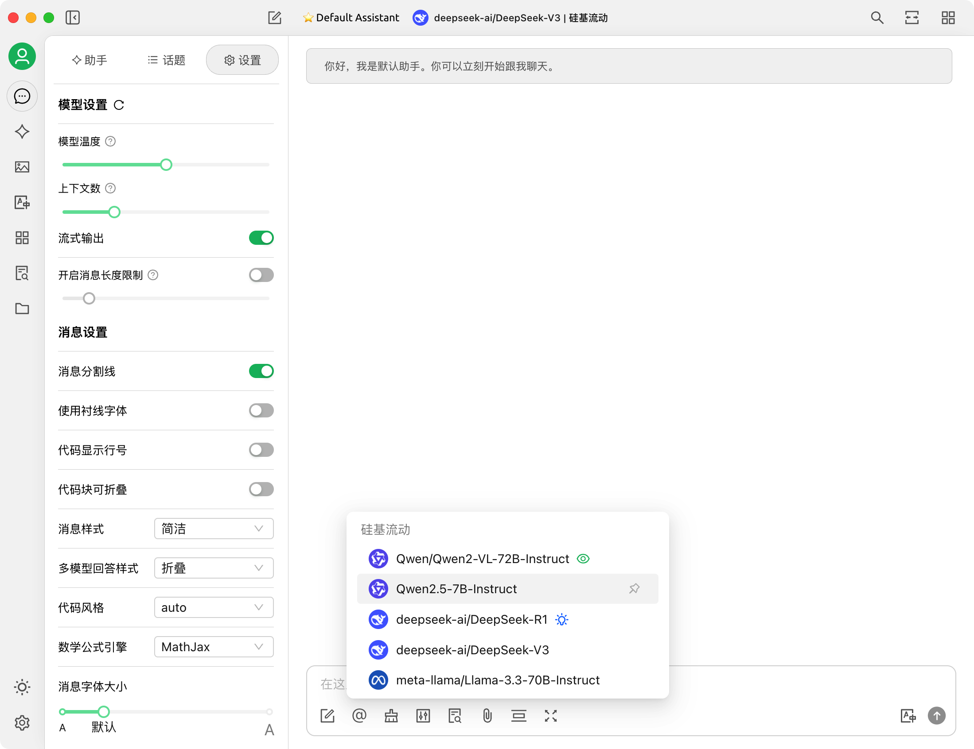Adjust the 消息字体大小 slider handle

pos(103,711)
